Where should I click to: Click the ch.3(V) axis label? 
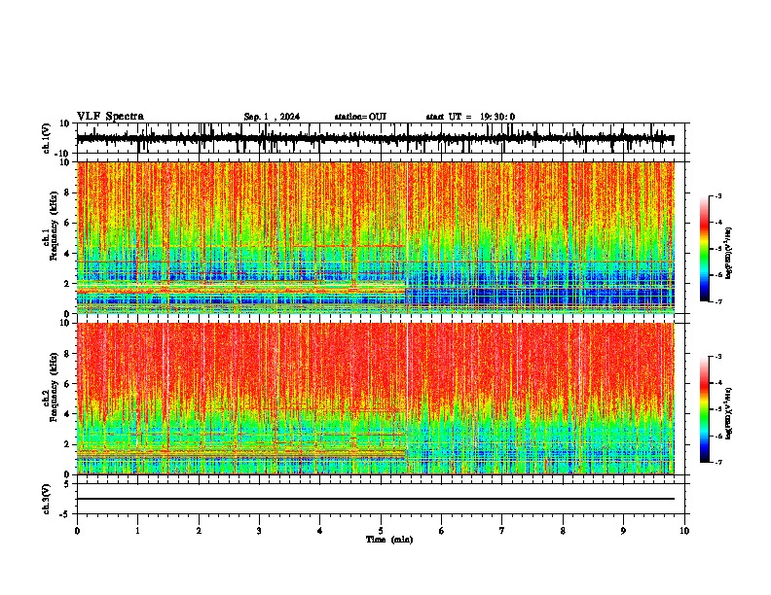point(47,499)
